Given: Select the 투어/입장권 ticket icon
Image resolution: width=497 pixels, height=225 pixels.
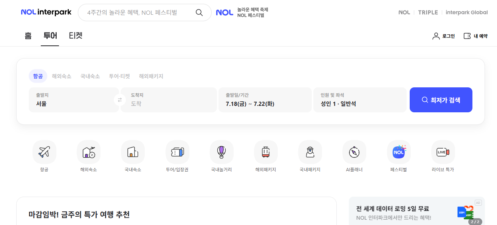Looking at the screenshot, I should 177,152.
